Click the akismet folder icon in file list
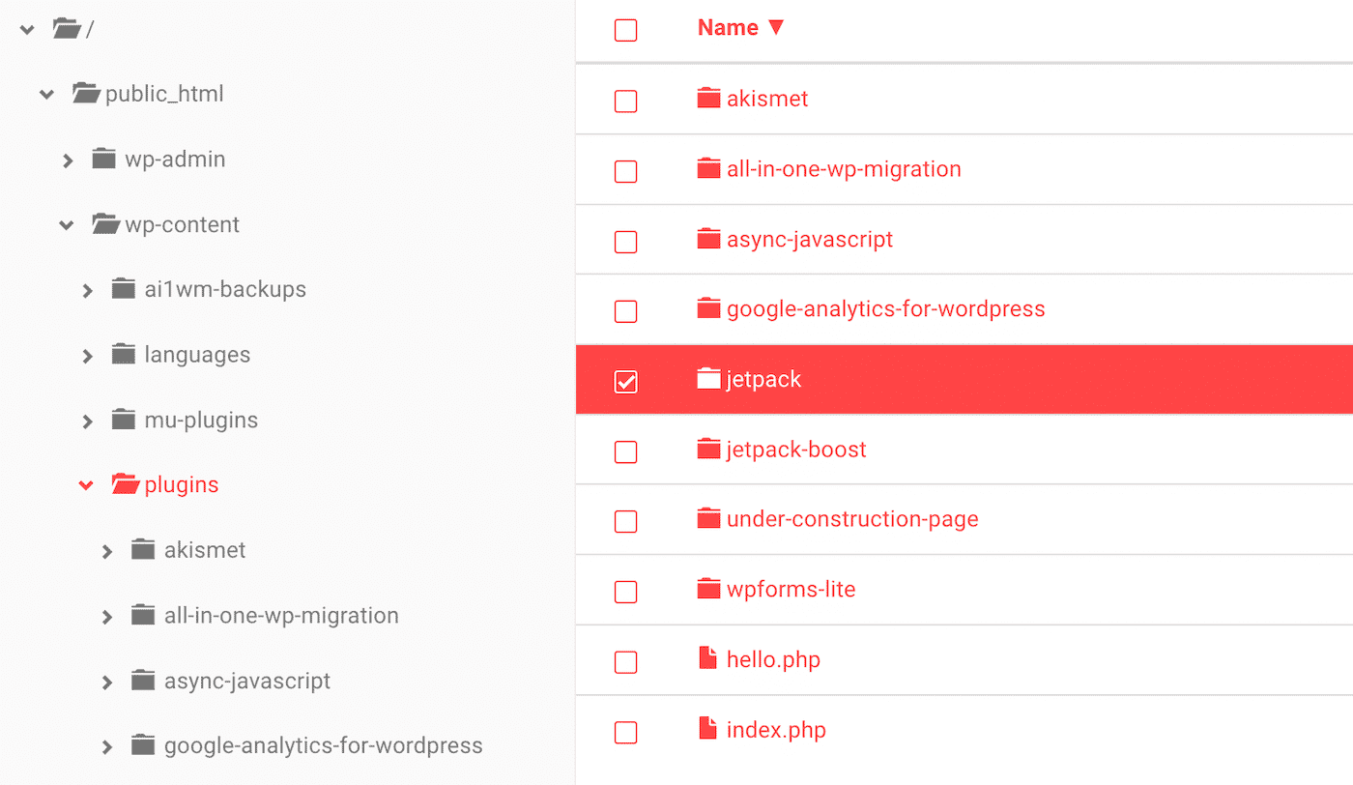Screen dimensions: 1353x785 tap(708, 99)
